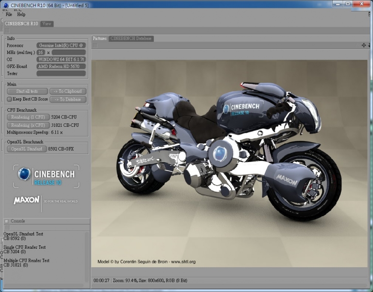Click the OpenGL Standard Test console line

[23, 234]
